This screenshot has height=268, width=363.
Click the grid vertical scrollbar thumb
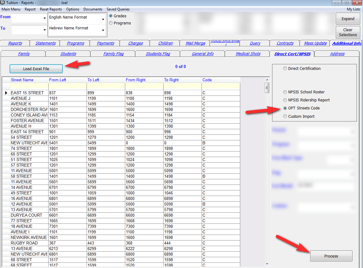click(x=267, y=88)
